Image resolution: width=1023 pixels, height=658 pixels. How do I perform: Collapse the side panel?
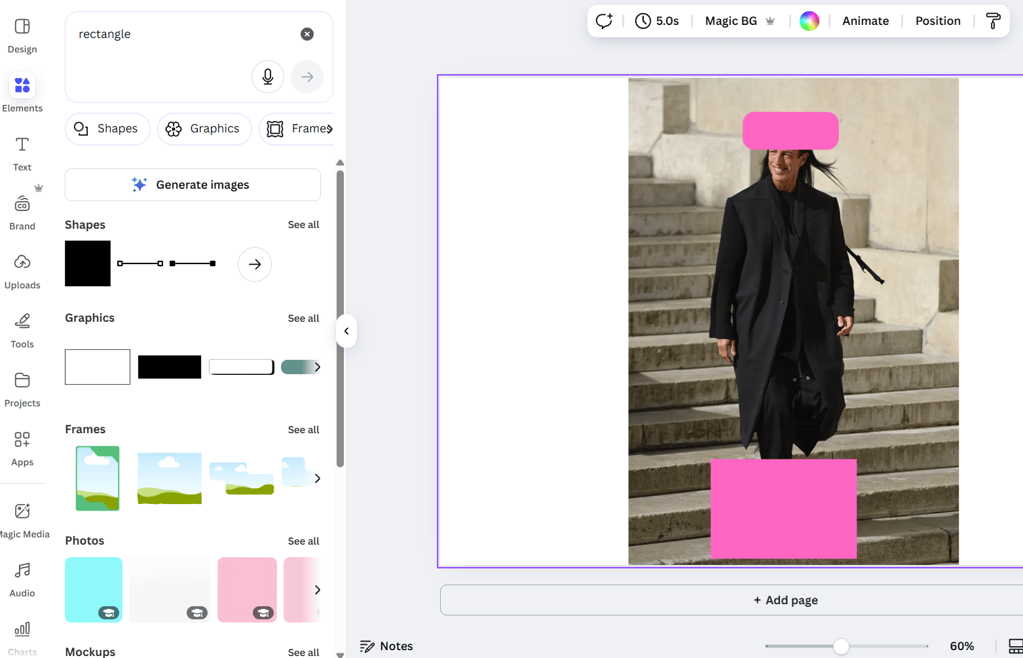coord(346,331)
